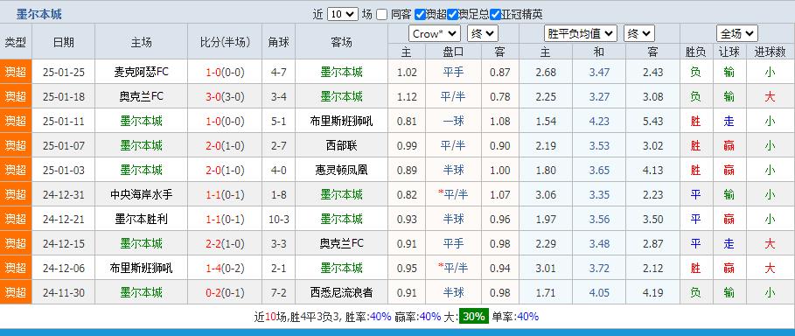Click the 0-2(0-1) score
The image size is (795, 336).
[x=225, y=292]
